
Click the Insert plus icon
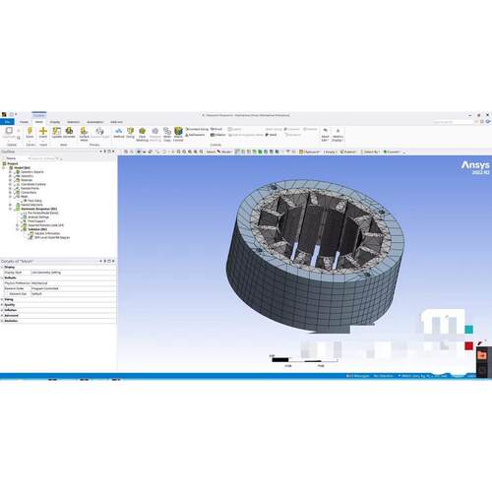[43, 131]
